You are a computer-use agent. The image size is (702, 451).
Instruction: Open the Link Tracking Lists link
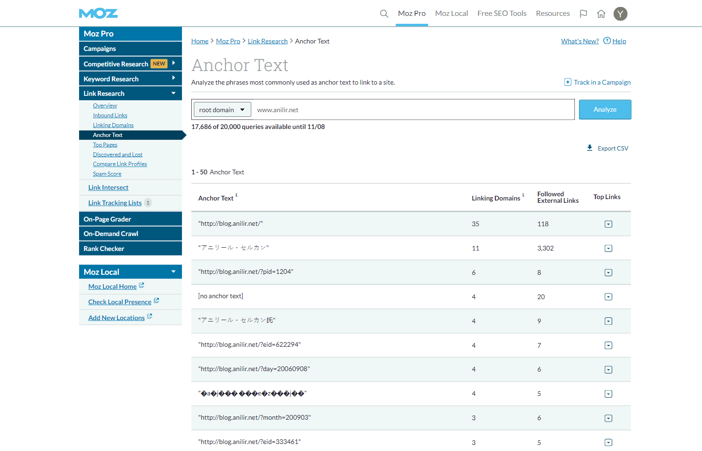(x=115, y=203)
